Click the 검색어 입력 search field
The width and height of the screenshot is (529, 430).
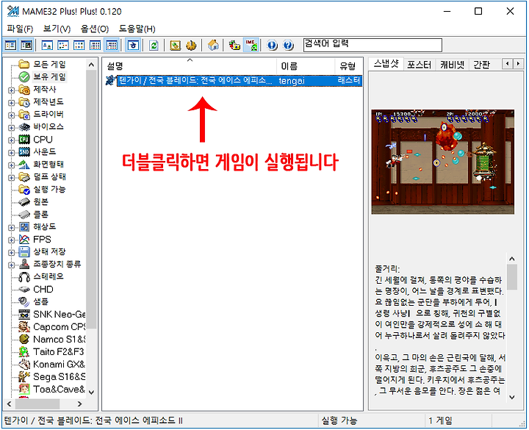tap(373, 45)
